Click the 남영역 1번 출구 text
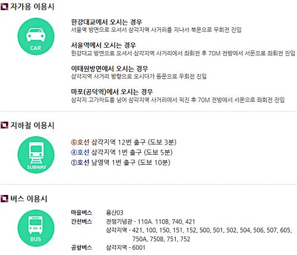Screen dimensions: 297x255 pyautogui.click(x=113, y=163)
